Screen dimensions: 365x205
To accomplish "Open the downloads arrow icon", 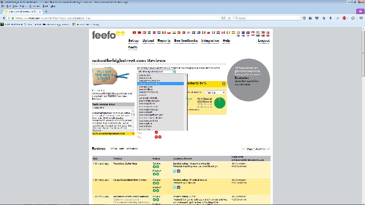I will click(330, 18).
